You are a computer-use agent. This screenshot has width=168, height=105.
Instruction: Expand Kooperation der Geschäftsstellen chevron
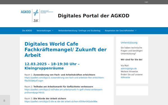tap(136, 31)
